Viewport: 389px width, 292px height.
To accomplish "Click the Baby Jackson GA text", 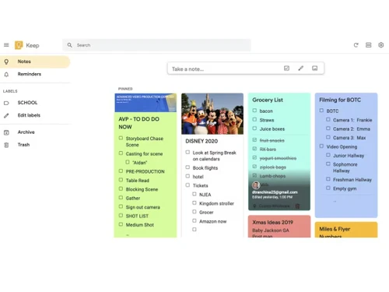I will coord(271,230).
